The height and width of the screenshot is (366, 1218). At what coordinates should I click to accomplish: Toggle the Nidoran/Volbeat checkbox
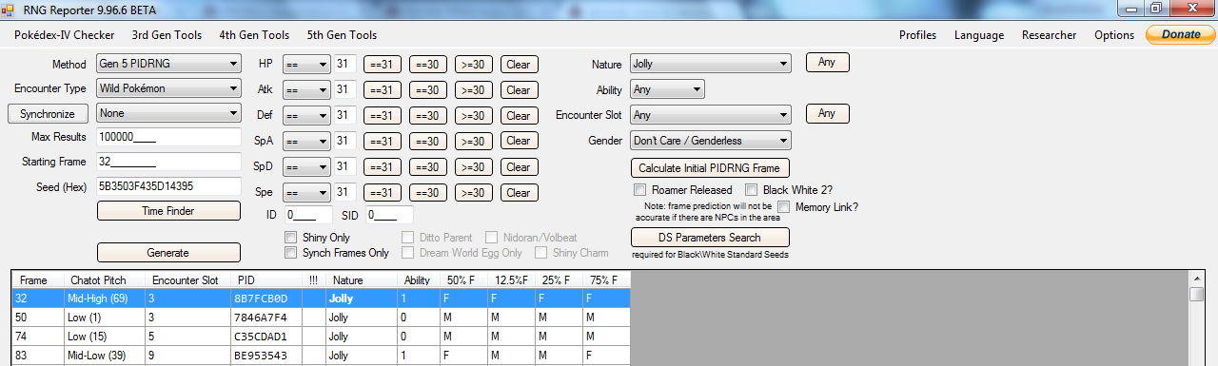[492, 237]
